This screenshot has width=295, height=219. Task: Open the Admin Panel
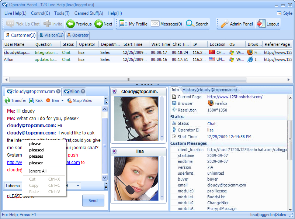[x=237, y=24]
